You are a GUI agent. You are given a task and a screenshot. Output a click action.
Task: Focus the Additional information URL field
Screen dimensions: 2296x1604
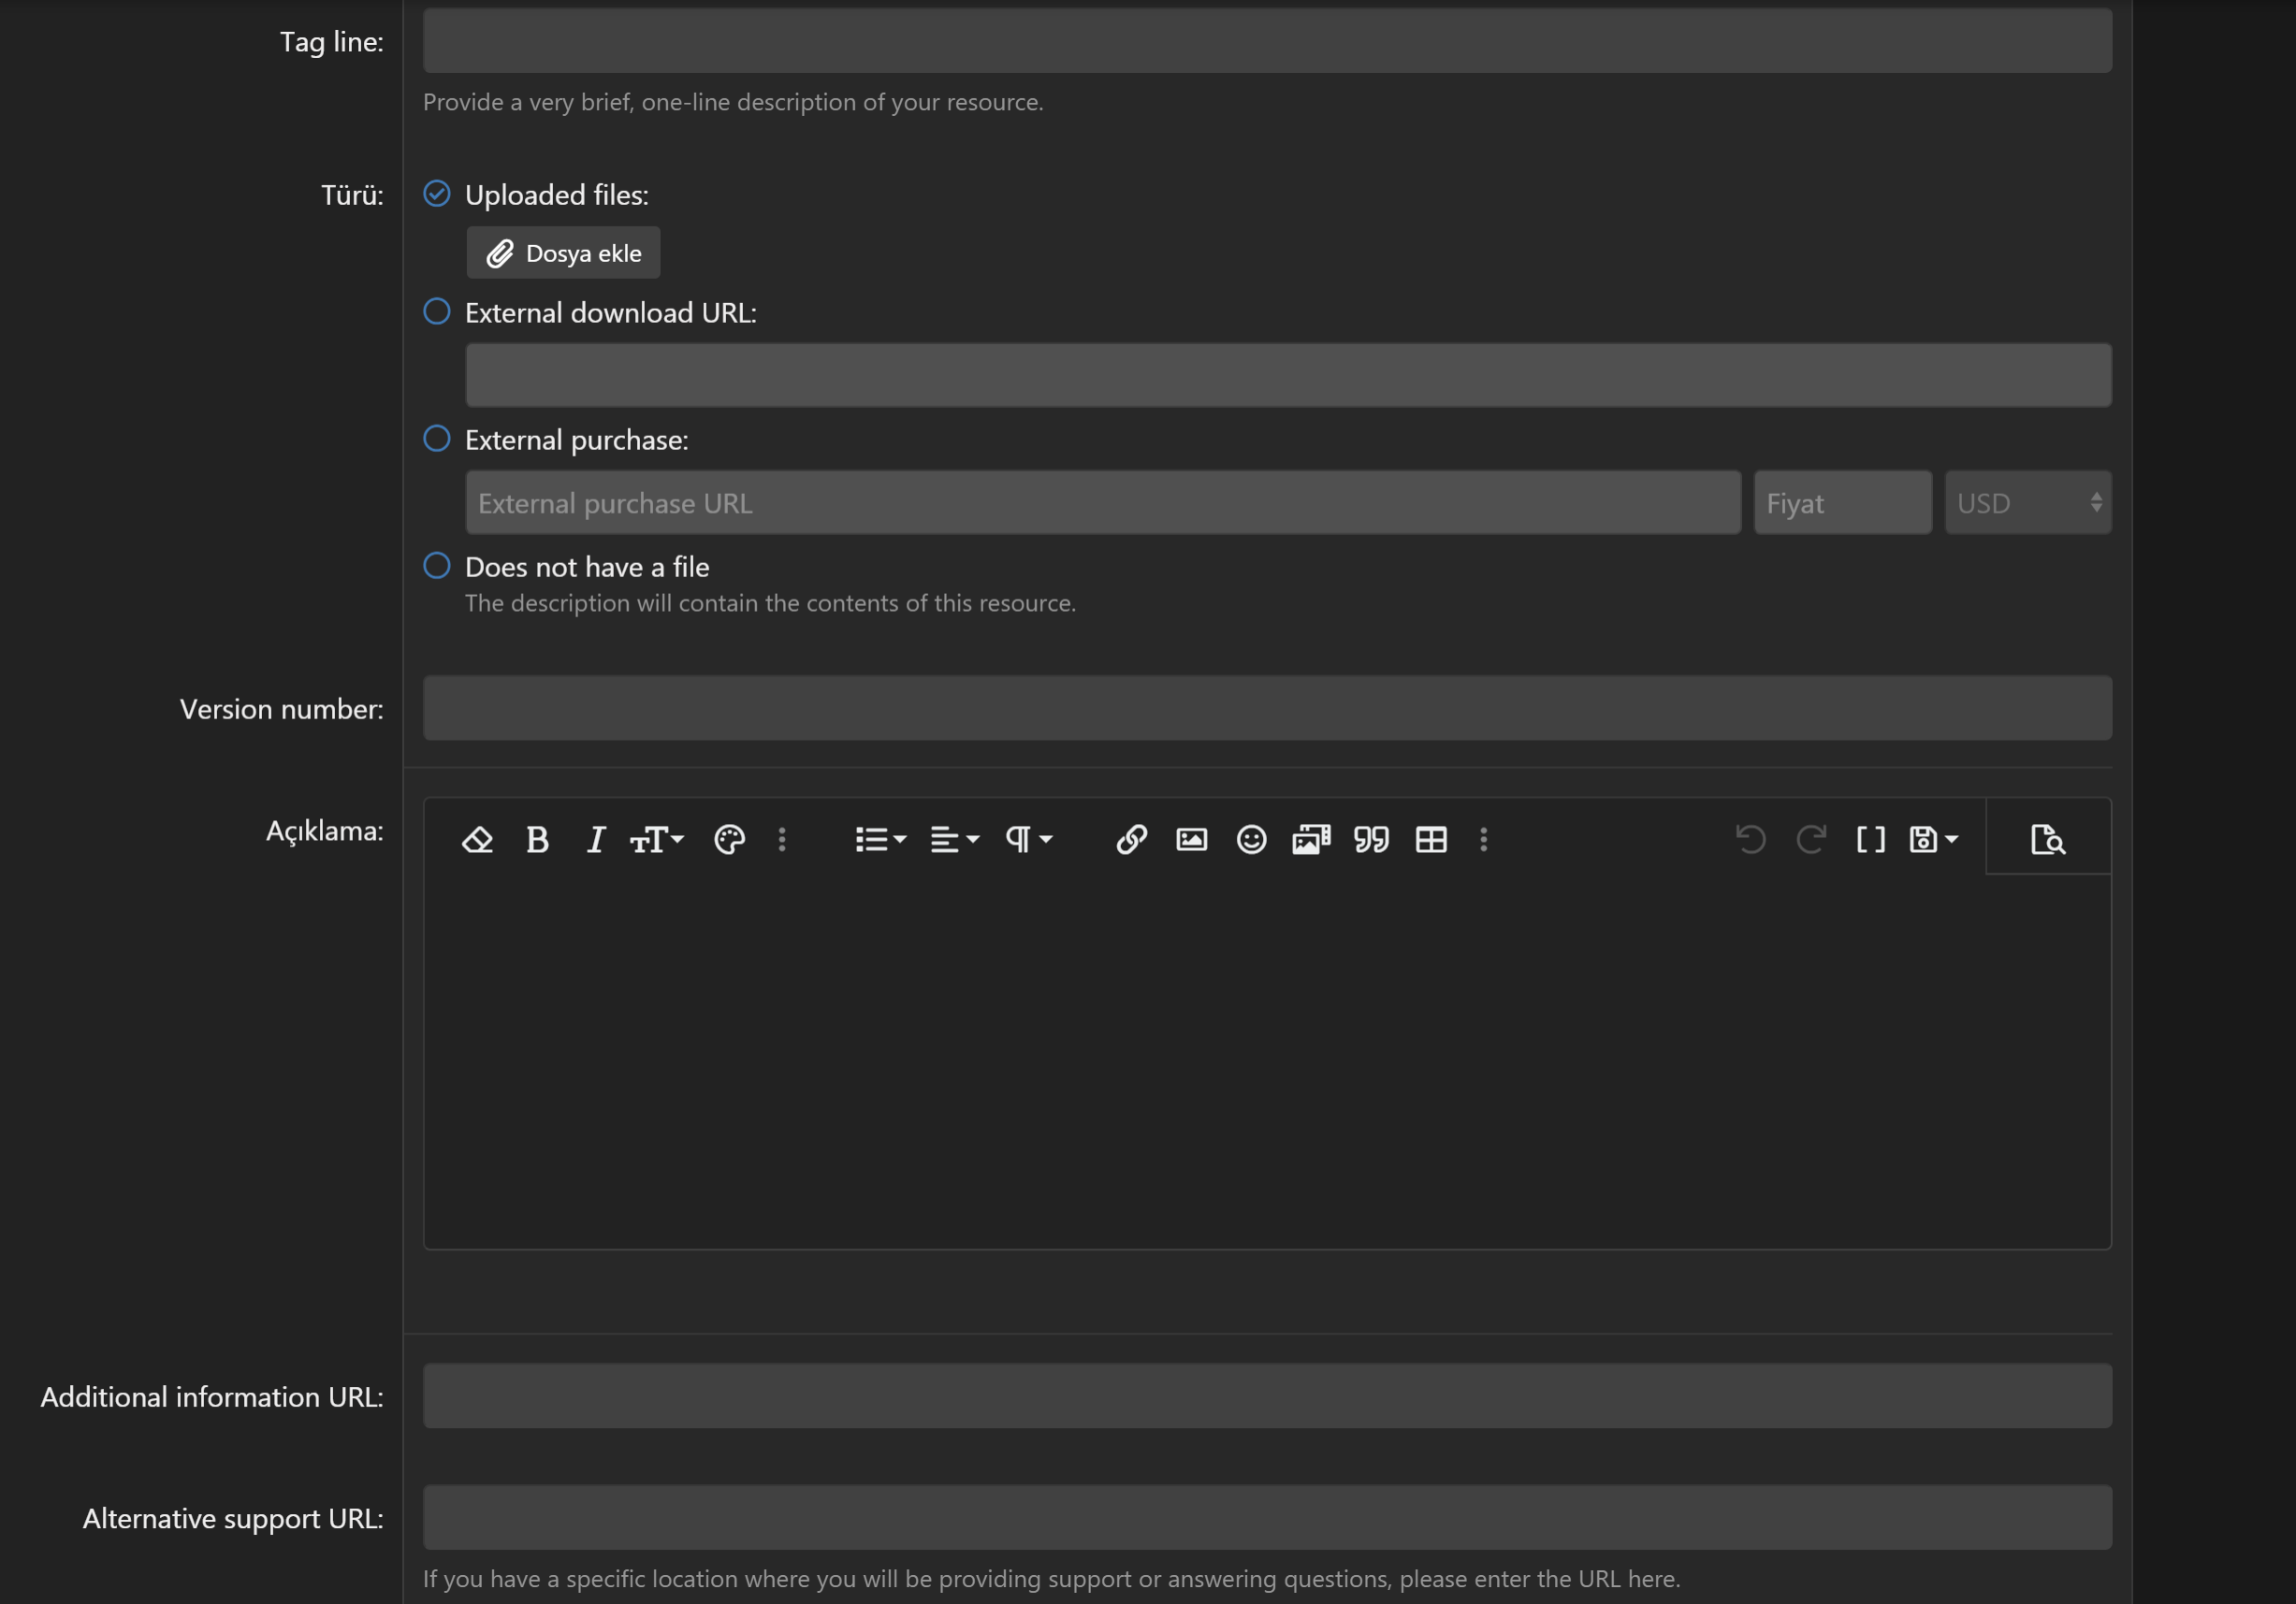point(1267,1396)
